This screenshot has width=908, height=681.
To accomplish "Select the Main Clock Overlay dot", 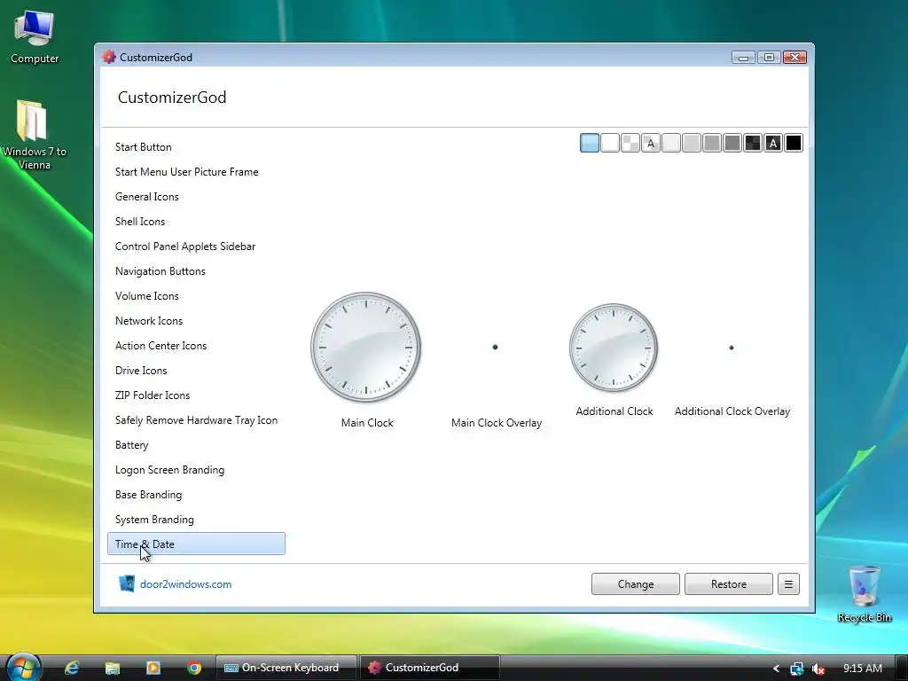I will (495, 348).
